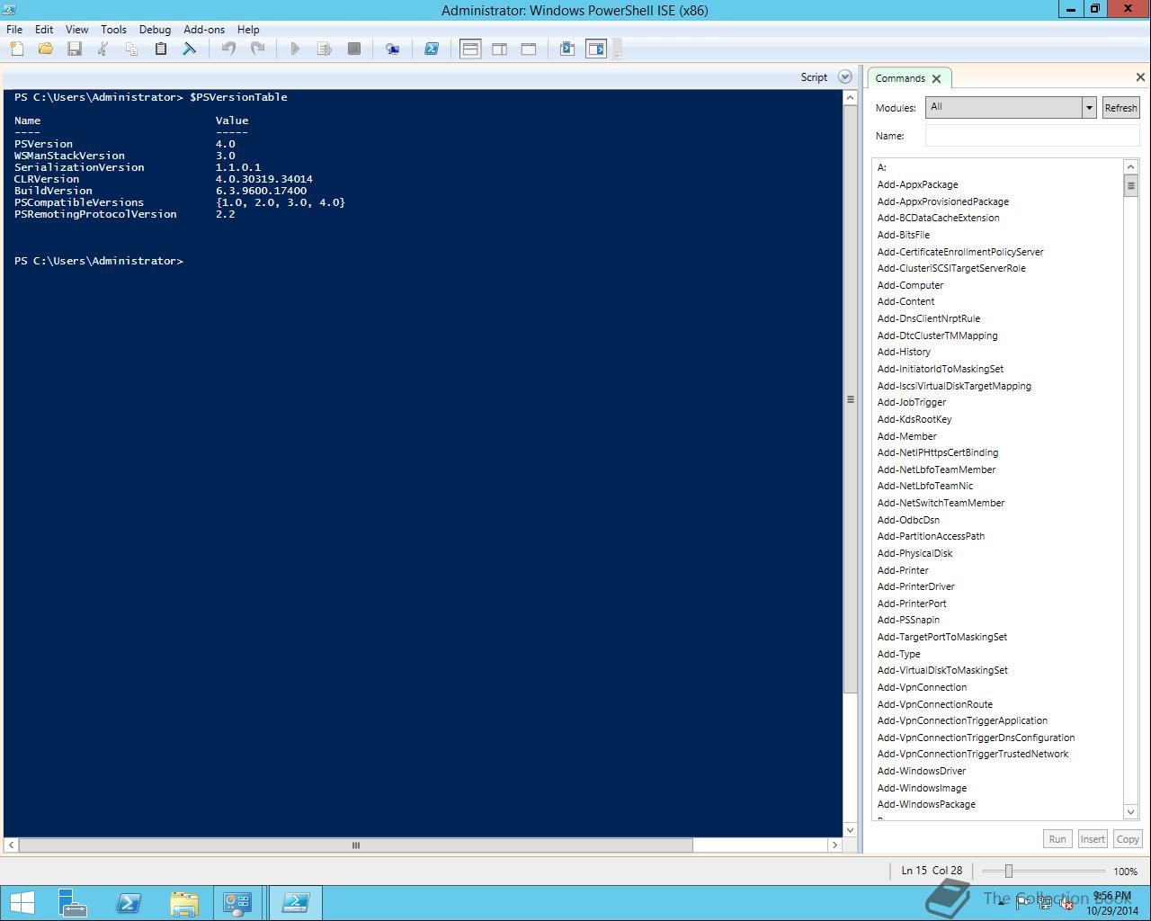Show Command window toolbar icon
The image size is (1151, 921).
coord(567,49)
